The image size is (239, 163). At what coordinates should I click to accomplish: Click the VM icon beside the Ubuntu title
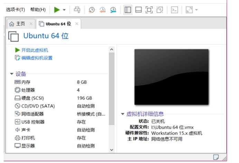pyautogui.click(x=13, y=36)
